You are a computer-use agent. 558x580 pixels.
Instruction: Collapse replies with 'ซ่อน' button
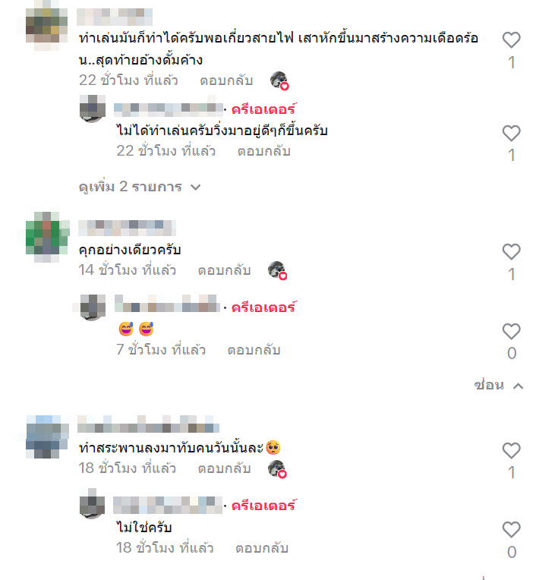498,386
